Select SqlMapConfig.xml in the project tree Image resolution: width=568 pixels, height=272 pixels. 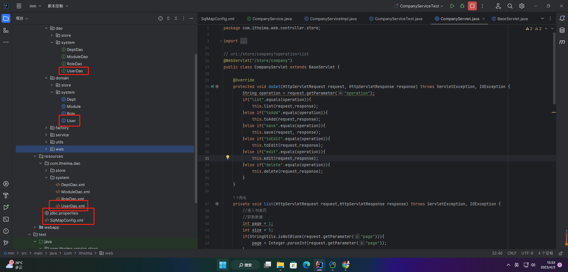[64, 220]
